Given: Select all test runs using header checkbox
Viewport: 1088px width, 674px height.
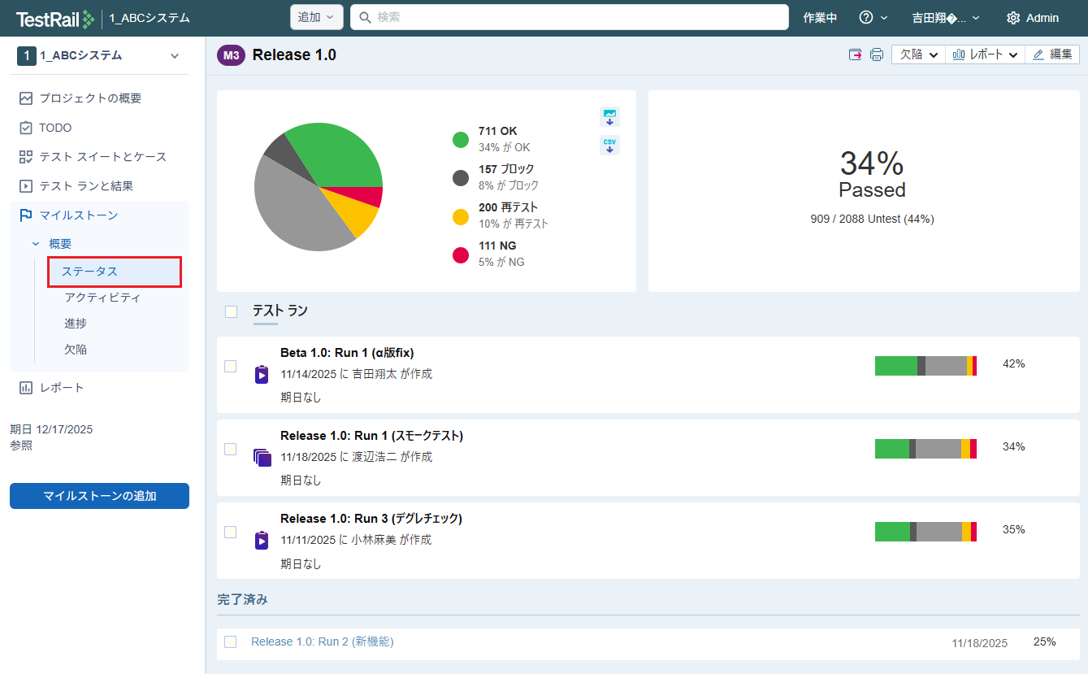Looking at the screenshot, I should pyautogui.click(x=232, y=311).
